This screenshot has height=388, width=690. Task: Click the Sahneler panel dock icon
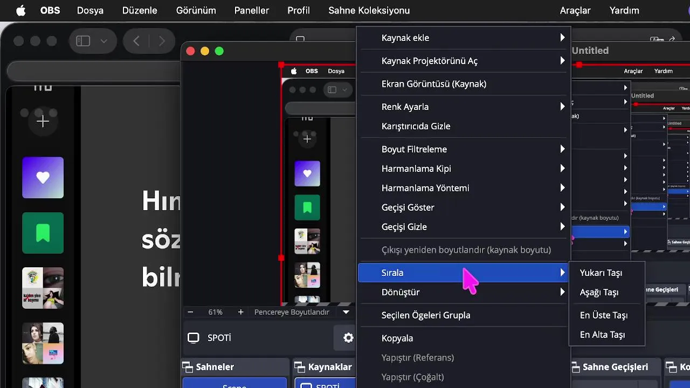point(188,367)
